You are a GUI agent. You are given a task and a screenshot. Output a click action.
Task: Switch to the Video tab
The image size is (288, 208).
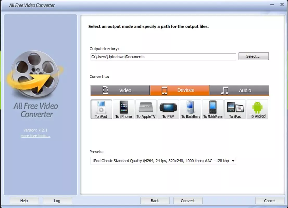[x=120, y=90]
